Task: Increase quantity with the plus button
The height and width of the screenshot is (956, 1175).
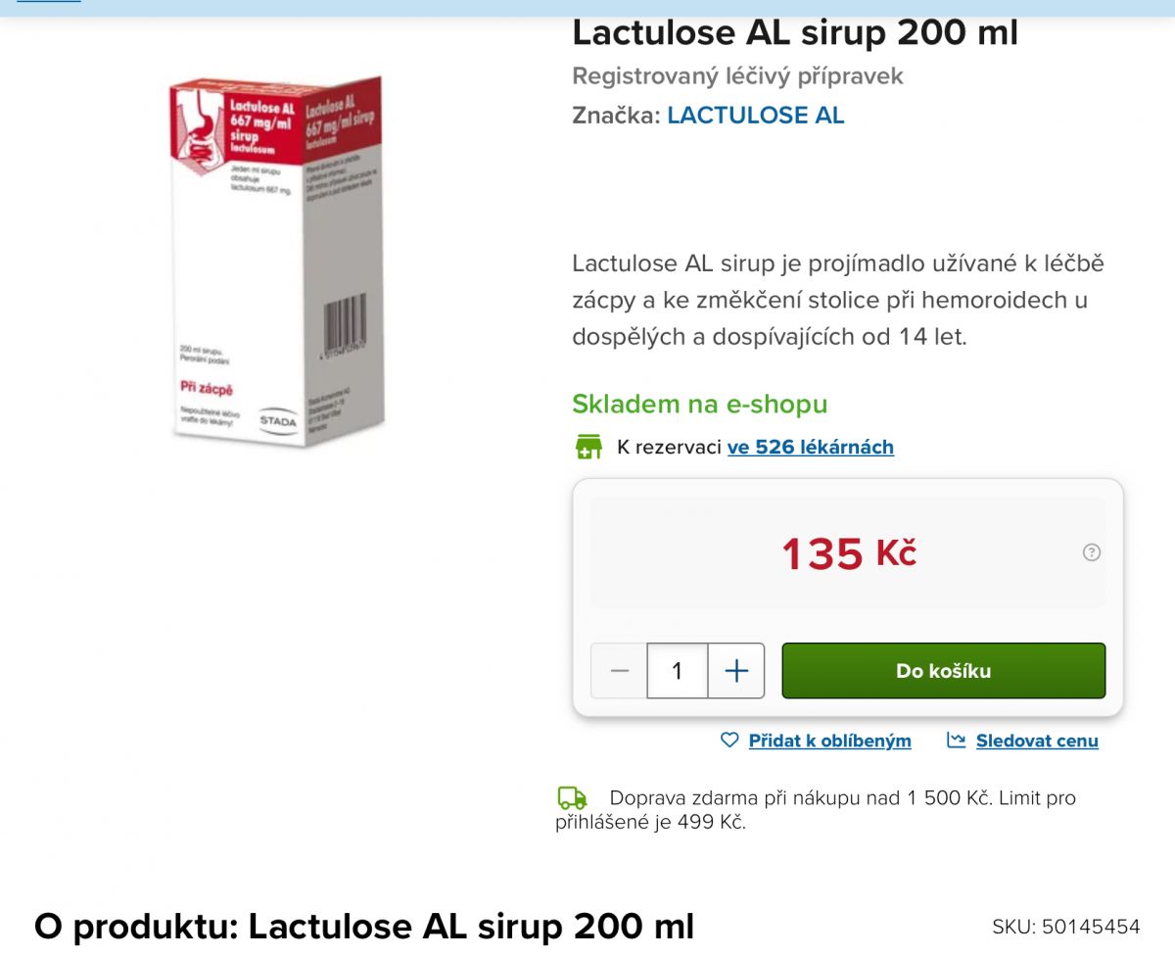Action: point(736,671)
